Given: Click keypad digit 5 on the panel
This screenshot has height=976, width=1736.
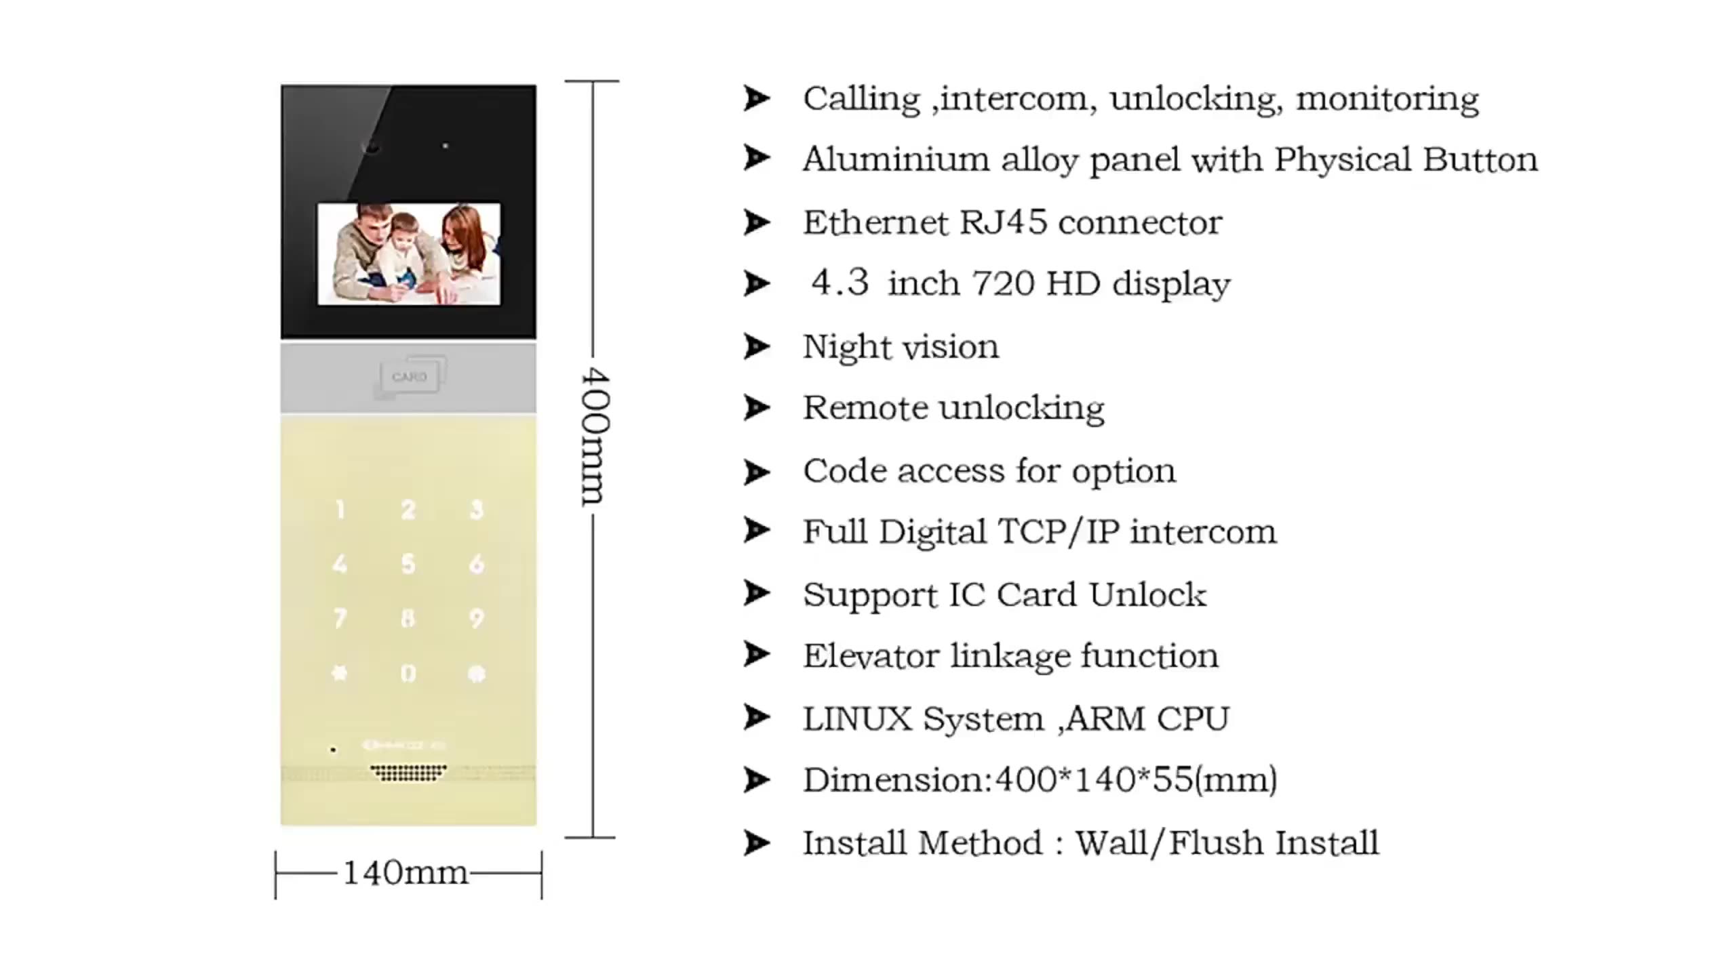Looking at the screenshot, I should 406,563.
